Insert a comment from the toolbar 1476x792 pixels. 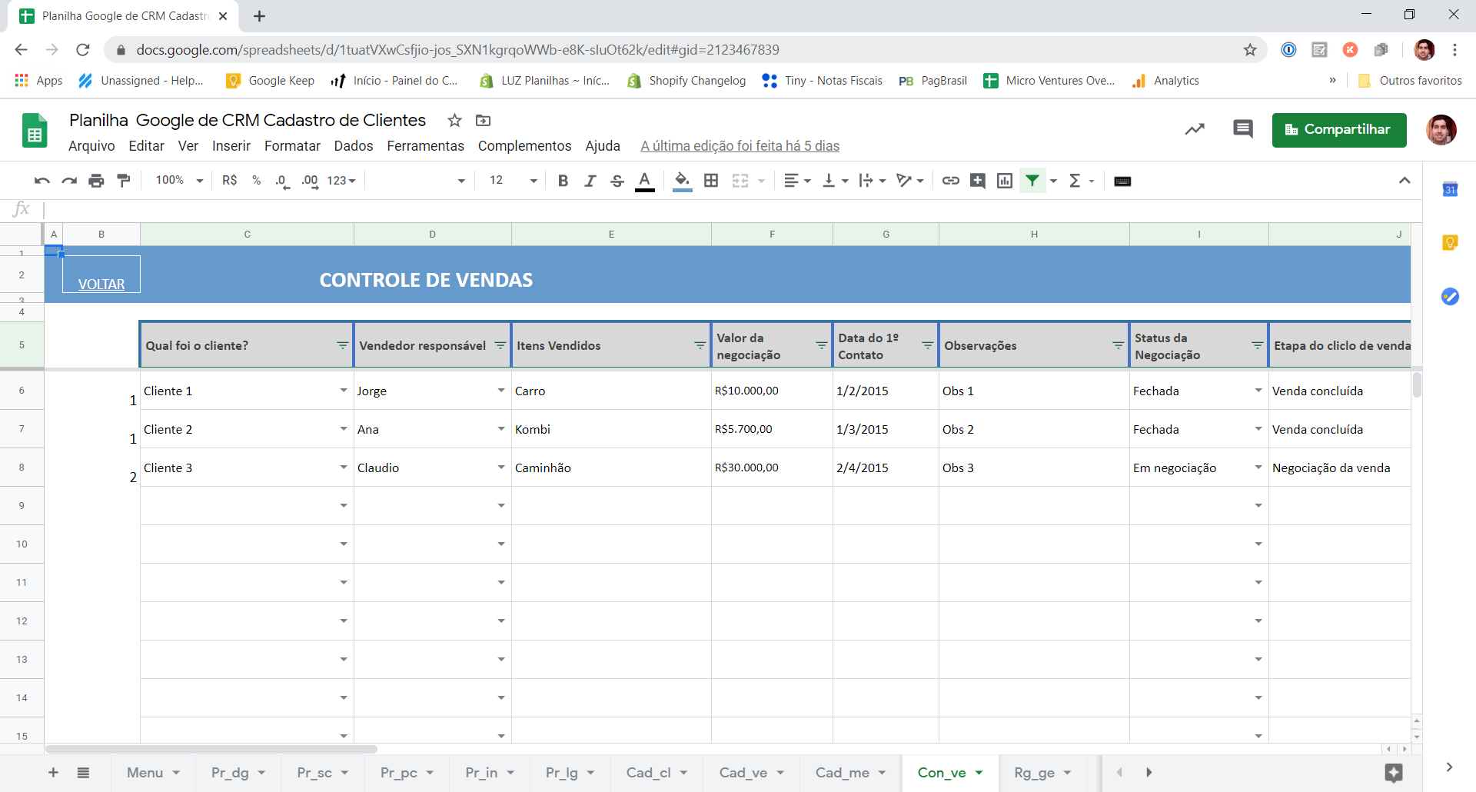tap(978, 181)
